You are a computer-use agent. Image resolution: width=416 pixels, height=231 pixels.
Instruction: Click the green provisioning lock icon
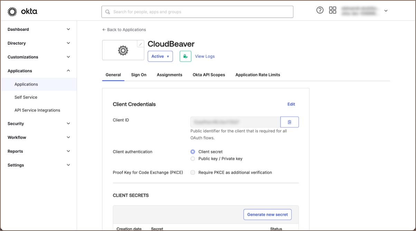click(186, 56)
